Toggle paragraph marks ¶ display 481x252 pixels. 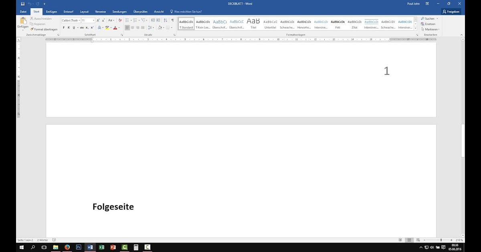173,20
